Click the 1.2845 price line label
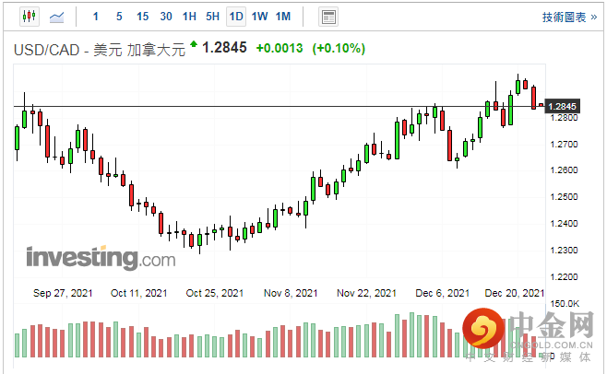The image size is (607, 374). click(562, 106)
